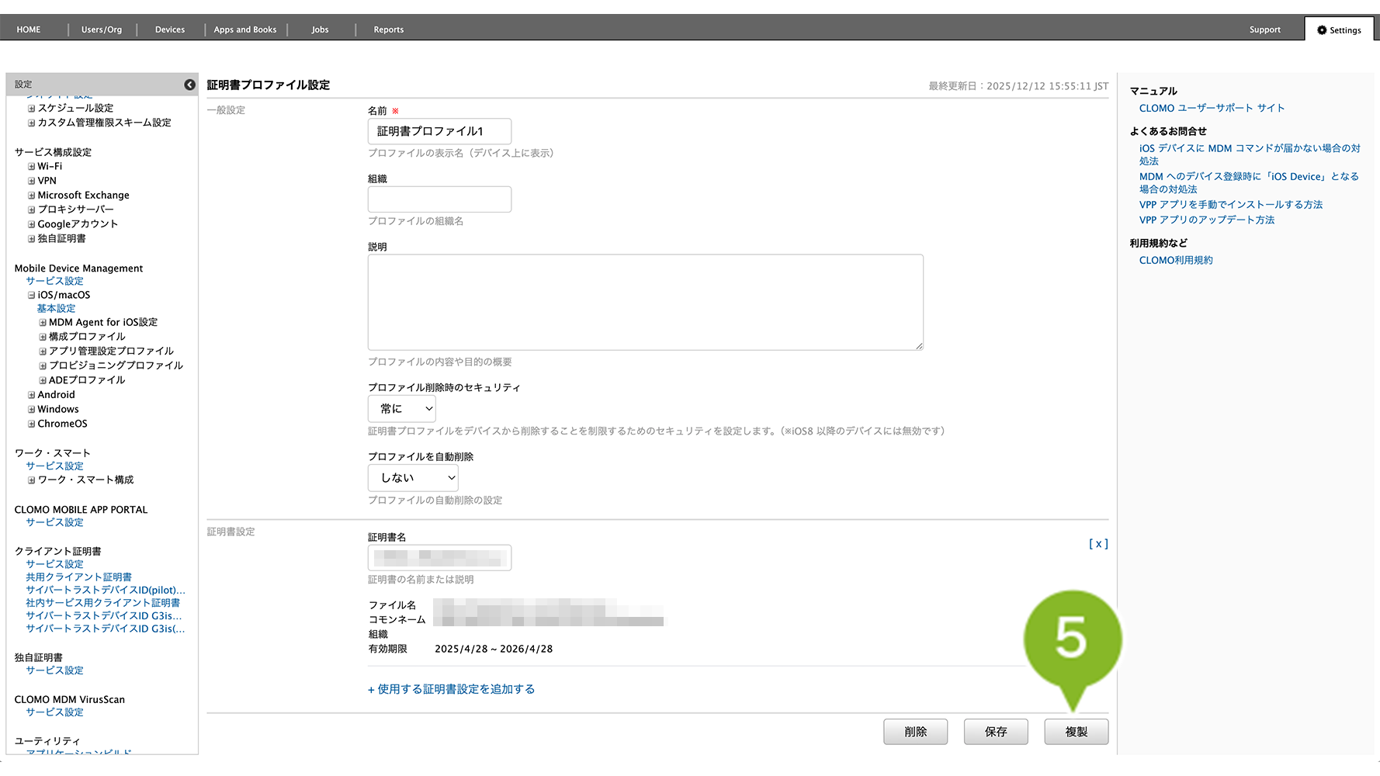Go to the Devices menu
Screen dimensions: 1380x776
(x=169, y=30)
